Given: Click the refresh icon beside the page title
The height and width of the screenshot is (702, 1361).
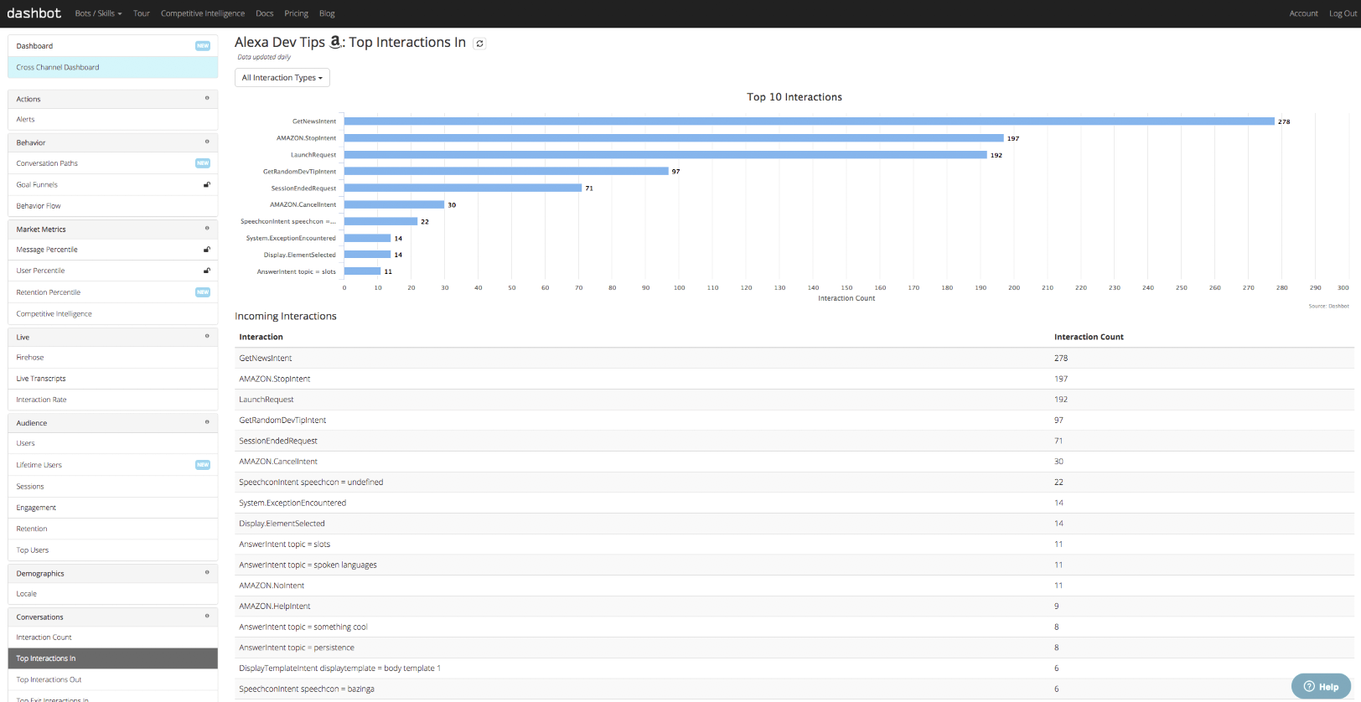Looking at the screenshot, I should tap(479, 44).
